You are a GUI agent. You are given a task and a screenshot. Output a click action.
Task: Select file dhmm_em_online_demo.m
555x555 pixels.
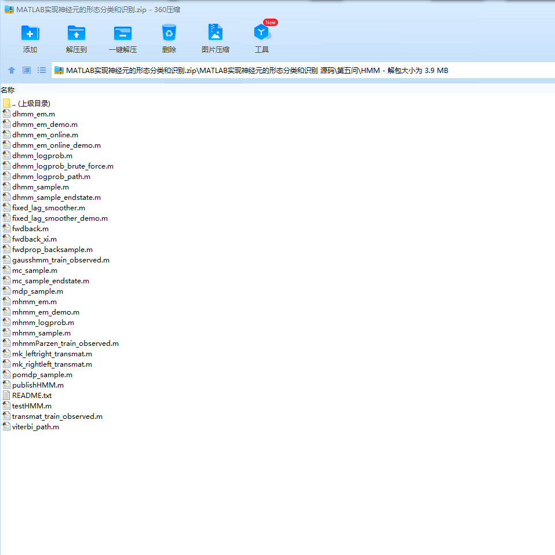point(56,145)
